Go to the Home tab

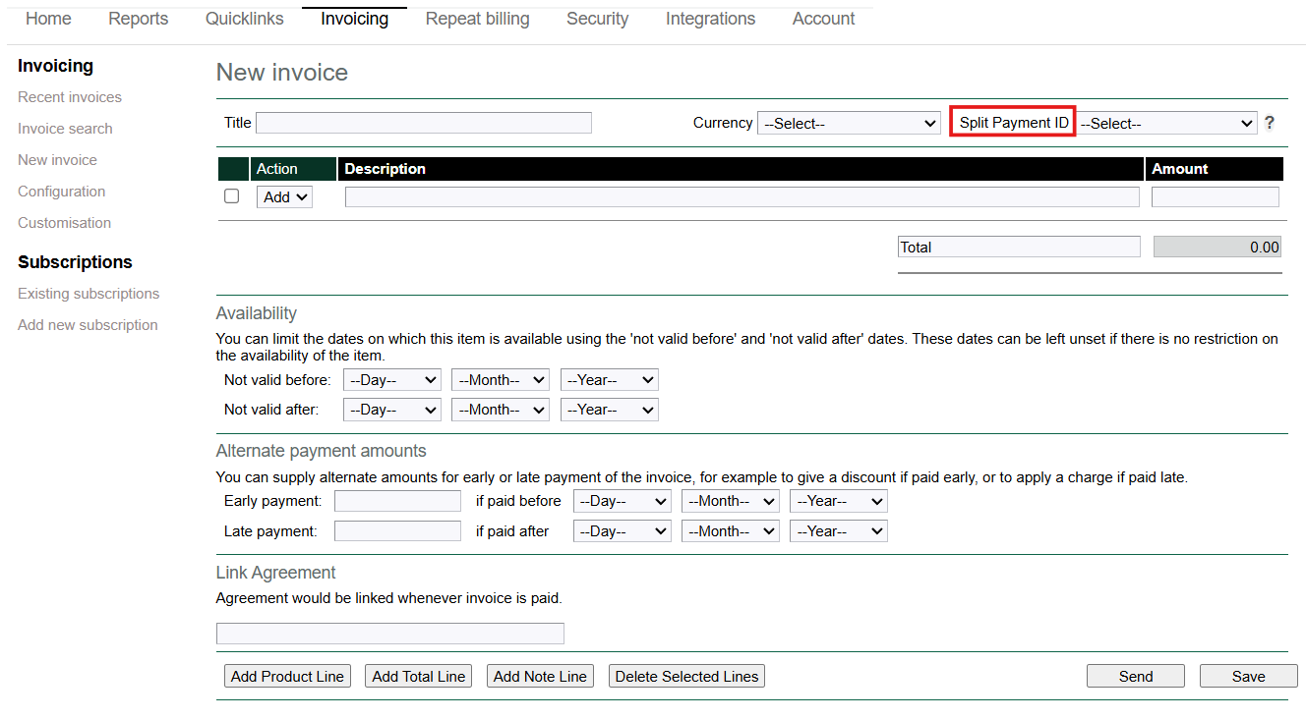click(48, 19)
